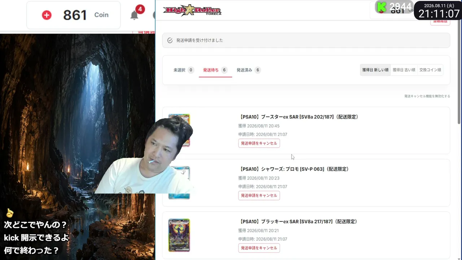Click the 獲得 2026/08/11 20:23 date
Image resolution: width=462 pixels, height=260 pixels.
pyautogui.click(x=259, y=178)
